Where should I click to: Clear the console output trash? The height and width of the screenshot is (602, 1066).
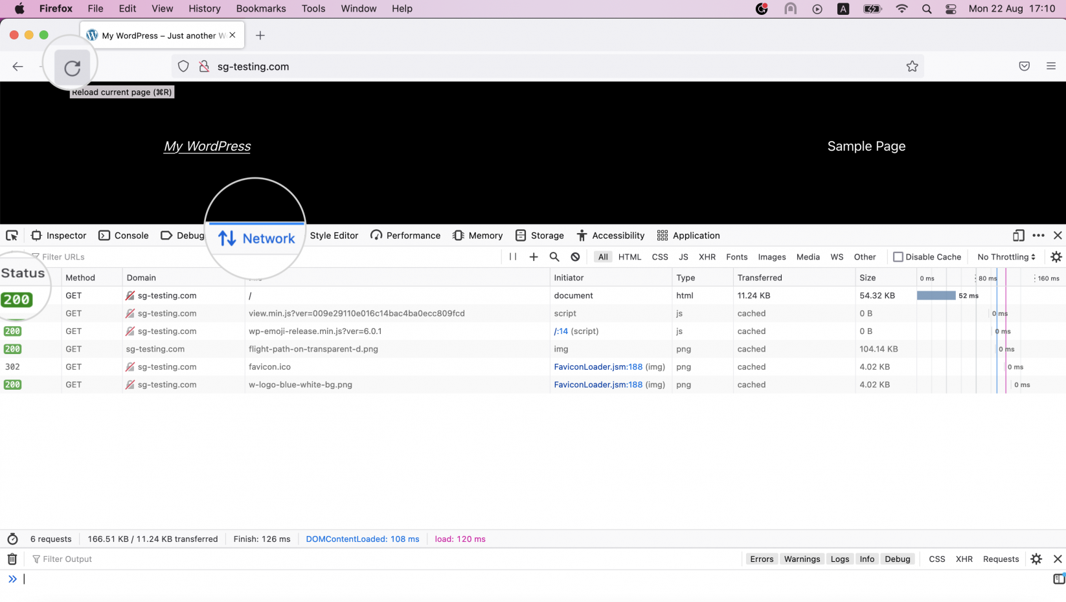[x=12, y=559]
